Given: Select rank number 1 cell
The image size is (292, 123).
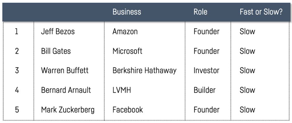Looking at the screenshot, I should 17,32.
